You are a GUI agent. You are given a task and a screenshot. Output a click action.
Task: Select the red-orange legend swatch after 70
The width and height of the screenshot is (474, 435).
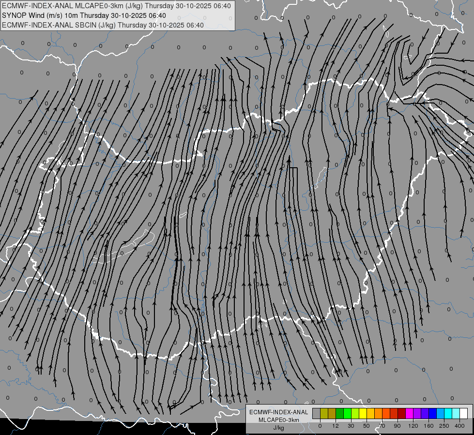(x=386, y=414)
